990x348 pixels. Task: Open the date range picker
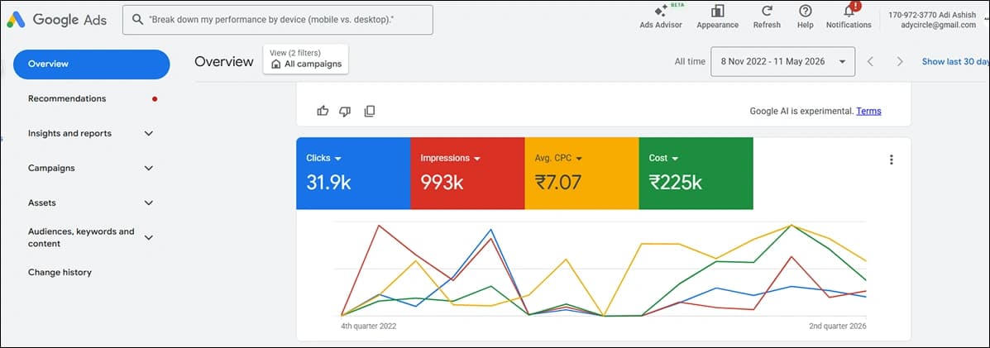click(783, 61)
